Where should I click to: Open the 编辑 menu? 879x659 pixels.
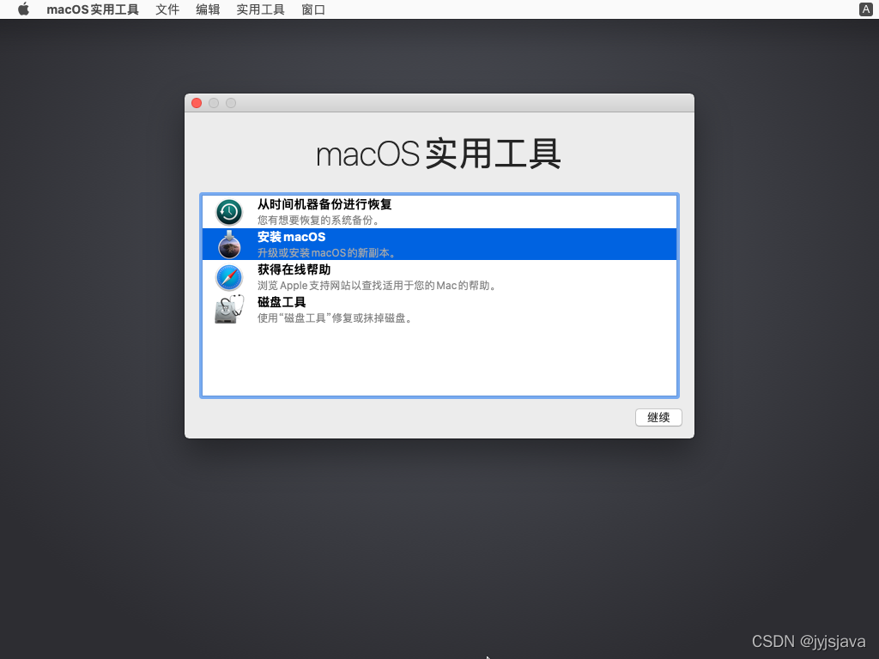coord(208,9)
